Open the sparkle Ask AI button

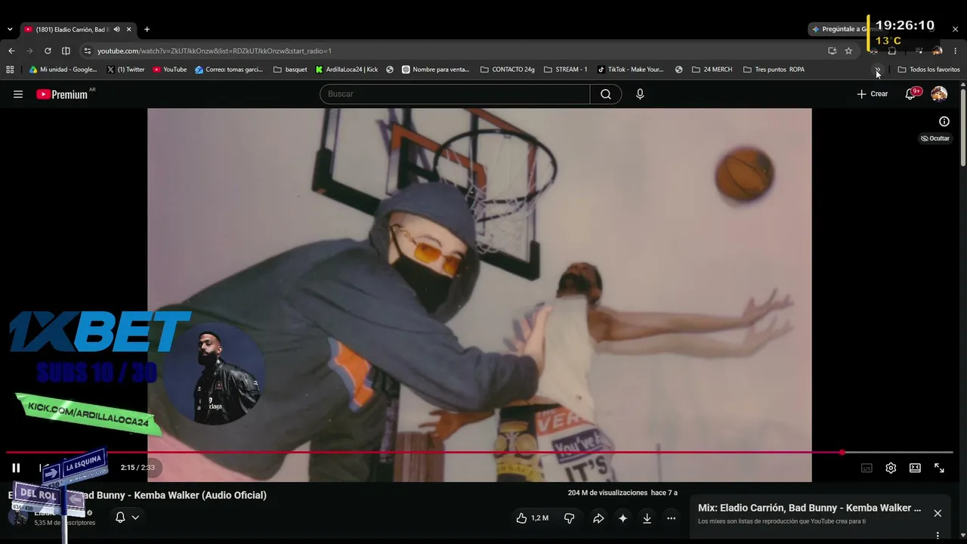[623, 518]
